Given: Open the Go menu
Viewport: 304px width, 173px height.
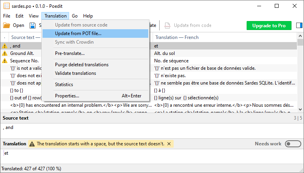Looking at the screenshot, I should (x=75, y=16).
